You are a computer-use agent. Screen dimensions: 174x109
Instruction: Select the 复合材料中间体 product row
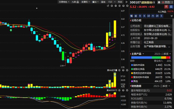click(x=151, y=77)
